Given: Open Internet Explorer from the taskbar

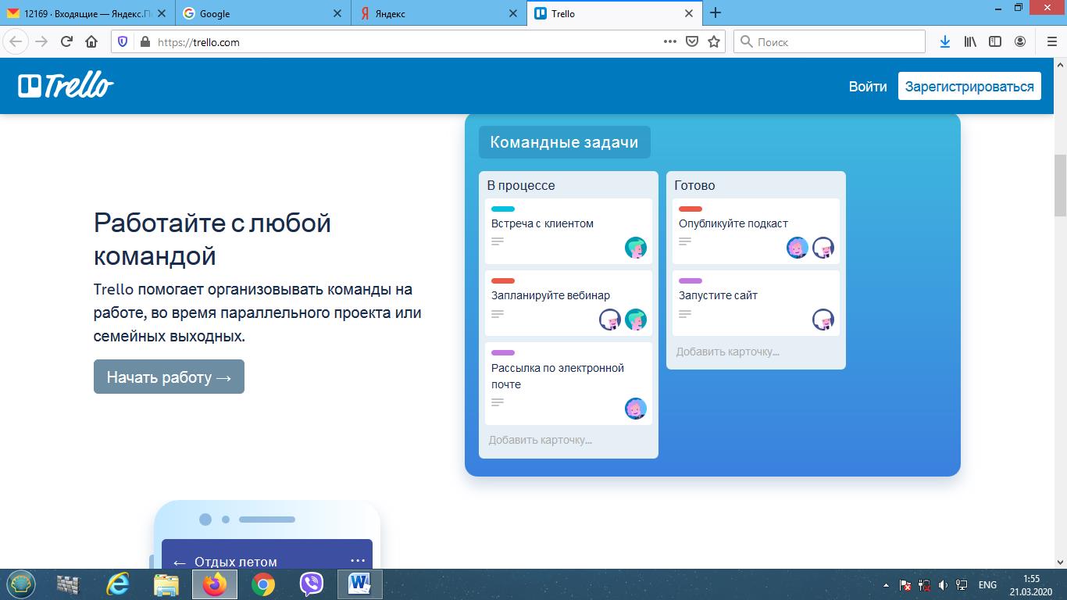Looking at the screenshot, I should pyautogui.click(x=118, y=584).
